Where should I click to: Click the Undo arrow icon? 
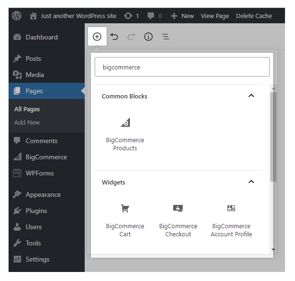[x=114, y=37]
